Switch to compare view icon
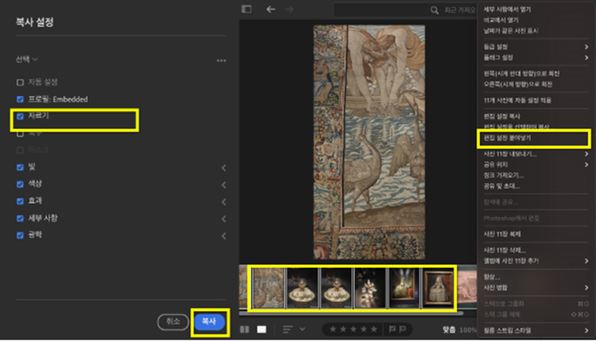Image resolution: width=596 pixels, height=341 pixels. 245,329
